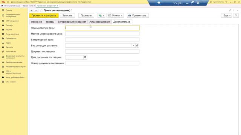Click the Администратор user name
The height and width of the screenshot is (135, 241).
pyautogui.click(x=218, y=2)
